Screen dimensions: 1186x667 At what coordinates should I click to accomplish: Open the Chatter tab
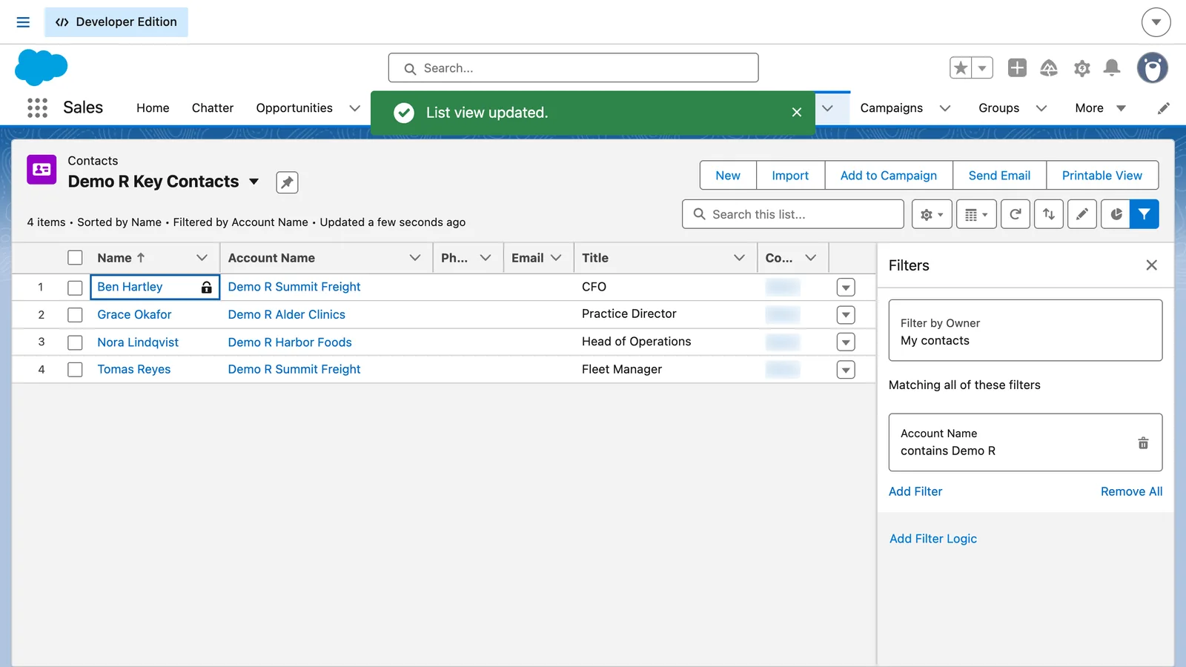coord(213,108)
